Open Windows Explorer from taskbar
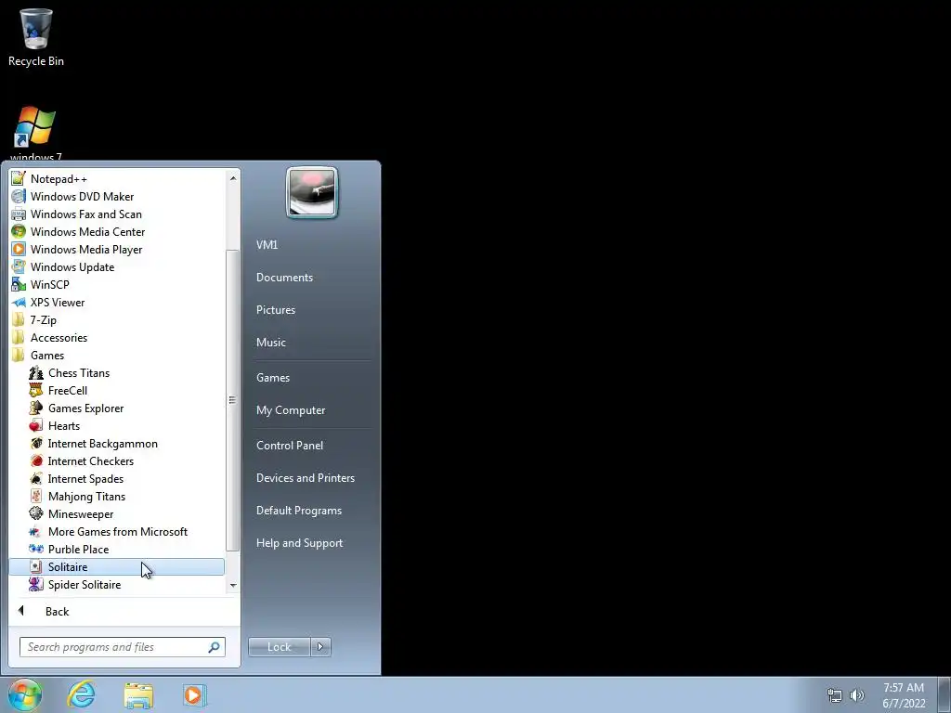 click(138, 694)
